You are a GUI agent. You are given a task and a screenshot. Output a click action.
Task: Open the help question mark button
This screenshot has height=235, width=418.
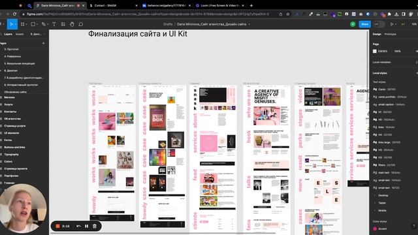click(413, 226)
